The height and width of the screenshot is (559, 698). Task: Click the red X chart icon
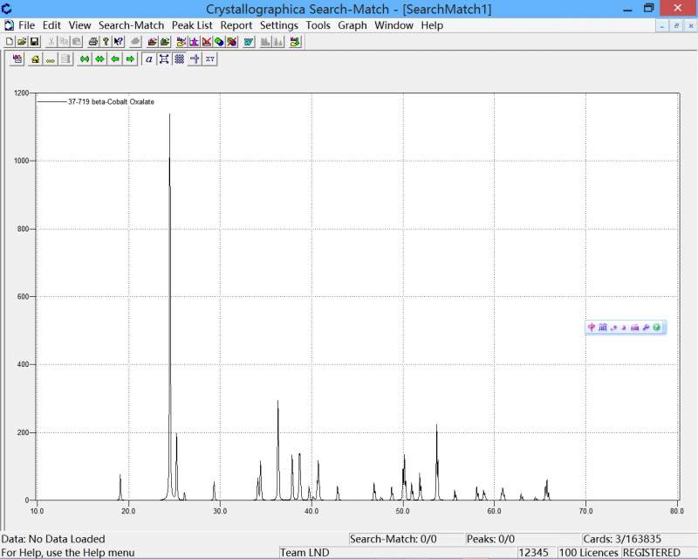pos(207,42)
